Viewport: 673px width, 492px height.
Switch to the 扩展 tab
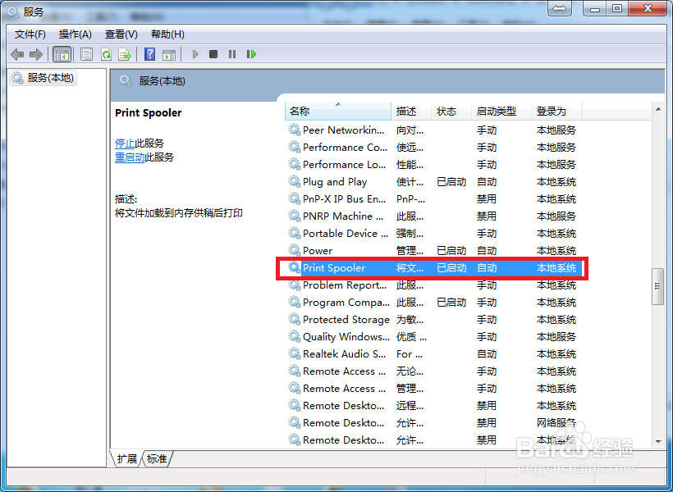(x=127, y=459)
